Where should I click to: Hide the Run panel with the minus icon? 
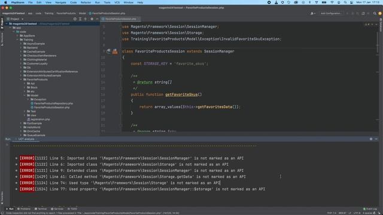(376, 139)
